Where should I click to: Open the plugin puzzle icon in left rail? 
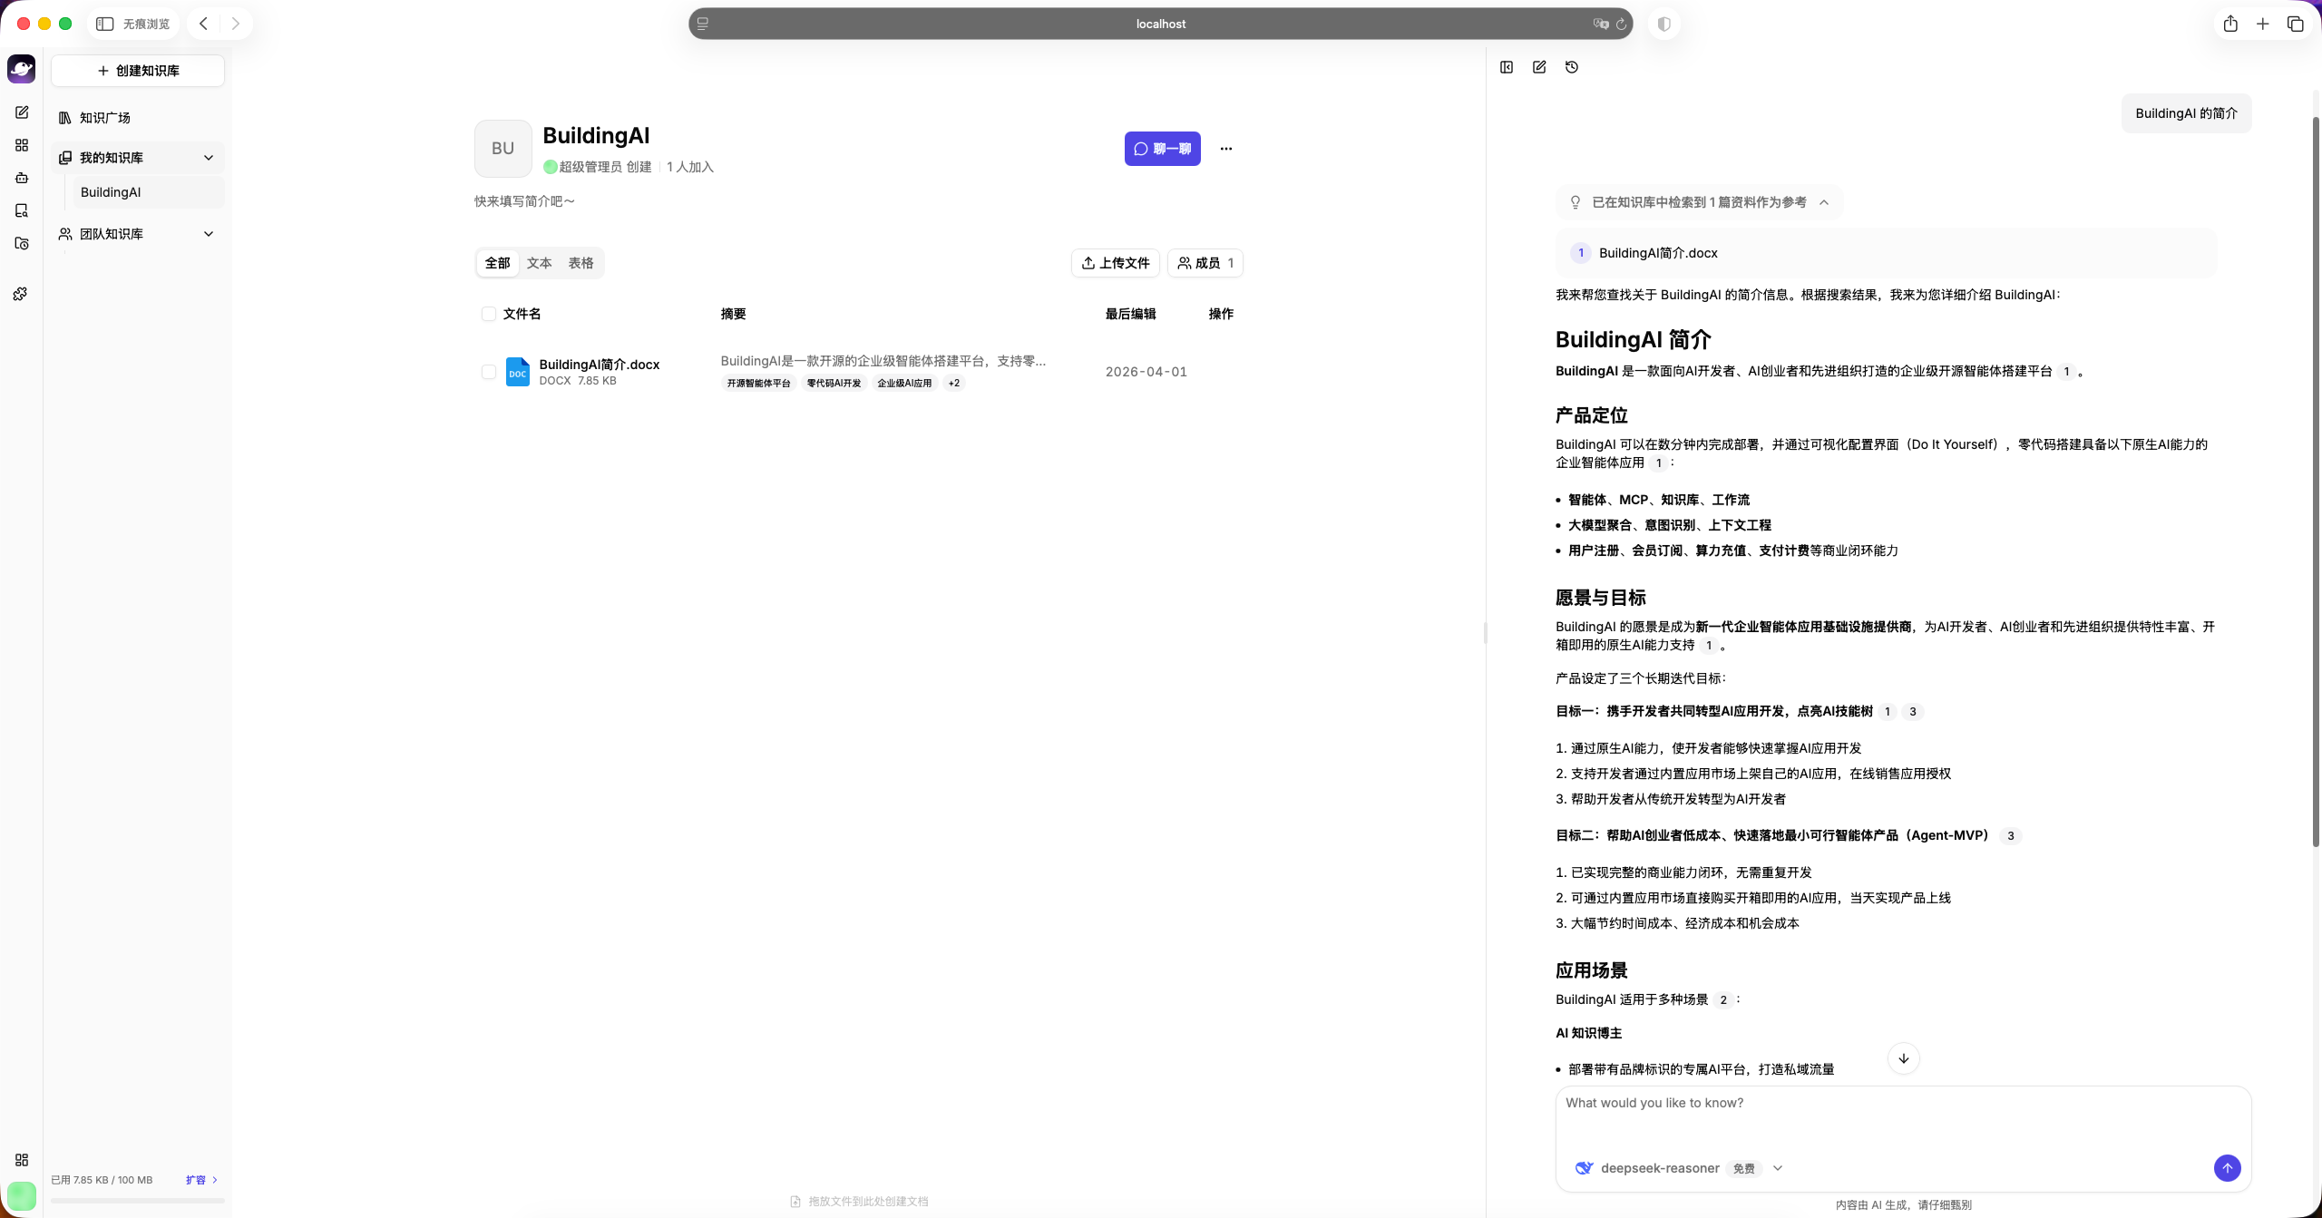click(21, 294)
